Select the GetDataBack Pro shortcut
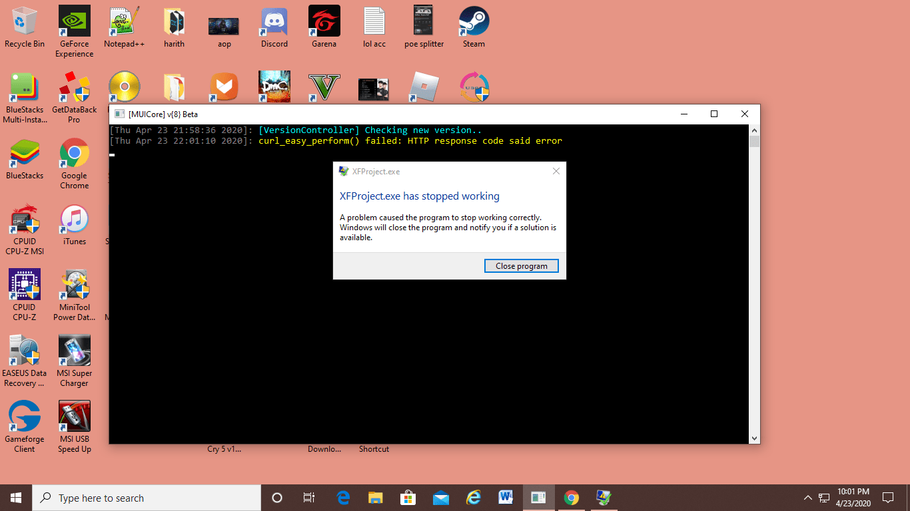This screenshot has width=910, height=511. click(x=75, y=98)
